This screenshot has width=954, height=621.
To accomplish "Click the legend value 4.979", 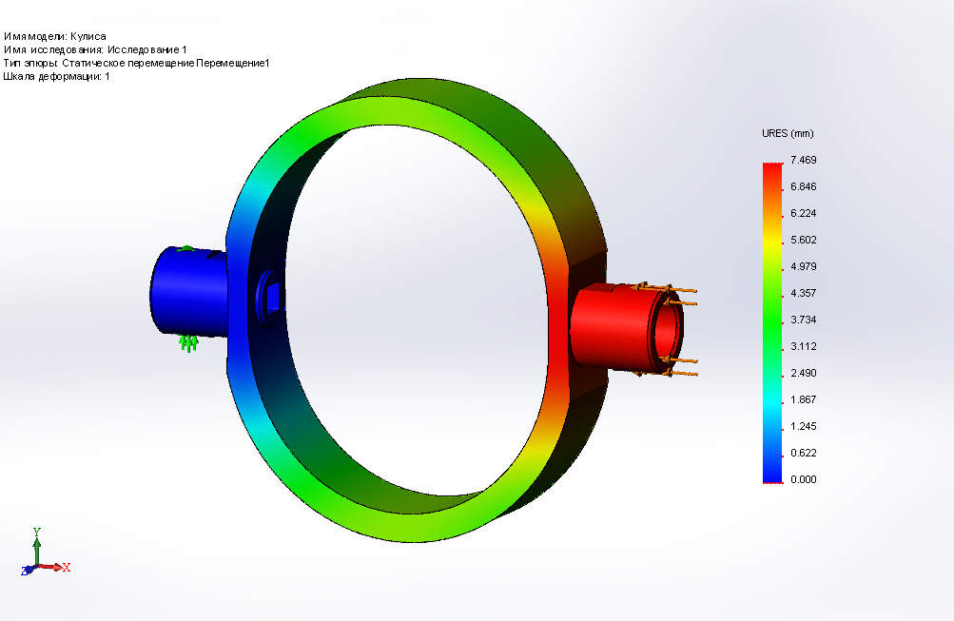I will tap(803, 266).
